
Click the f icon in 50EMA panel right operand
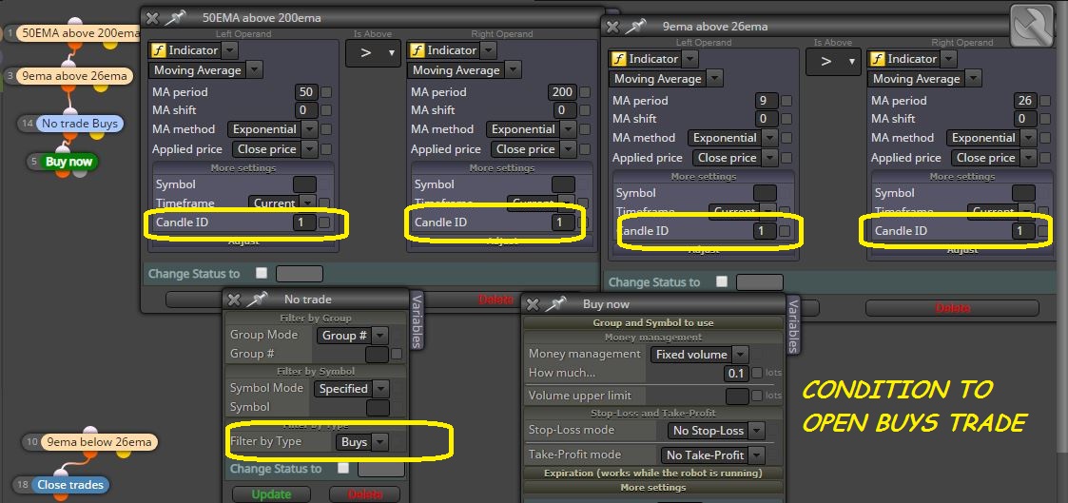417,50
